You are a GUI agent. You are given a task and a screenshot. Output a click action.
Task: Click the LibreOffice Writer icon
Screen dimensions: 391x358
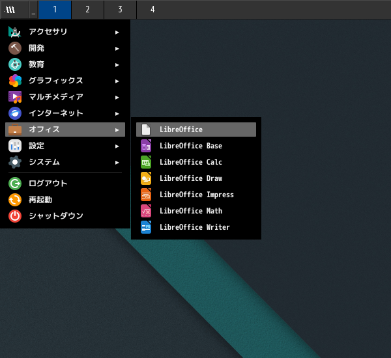146,227
